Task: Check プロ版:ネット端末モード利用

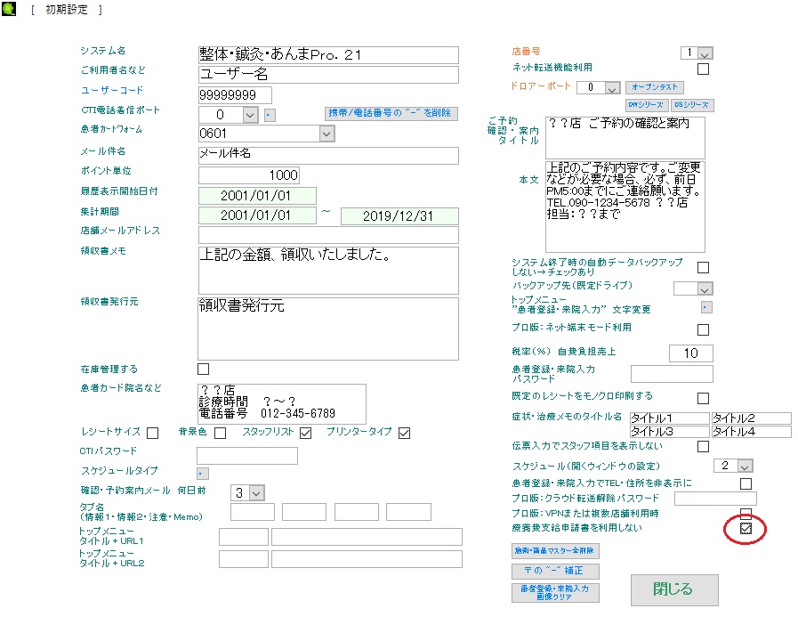Action: coord(703,329)
